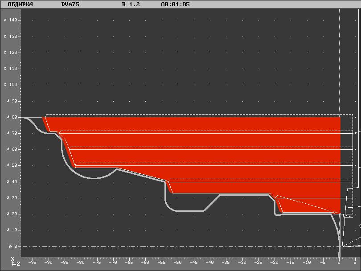Click the -75 Z-axis label
Viewport: 361px width, 271px height.
[97, 262]
